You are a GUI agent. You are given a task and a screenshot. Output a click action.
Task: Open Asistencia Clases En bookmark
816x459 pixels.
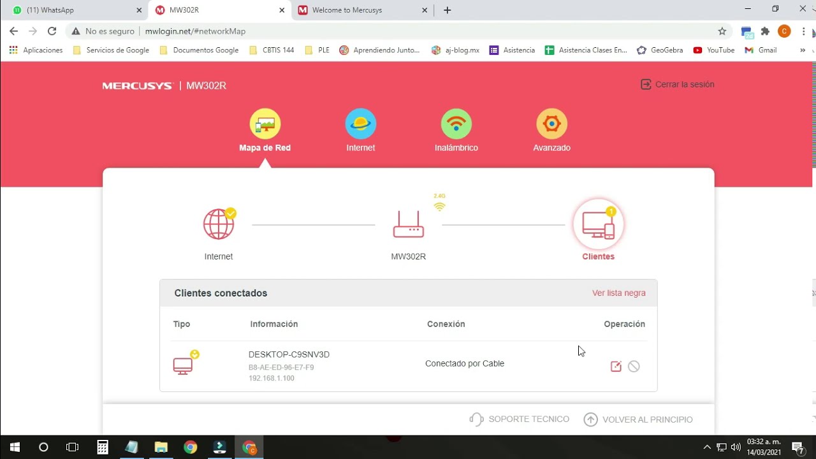pyautogui.click(x=586, y=50)
